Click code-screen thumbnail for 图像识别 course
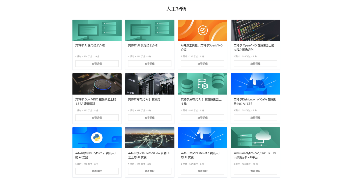Viewport: 358px width, 178px height. pos(255,30)
